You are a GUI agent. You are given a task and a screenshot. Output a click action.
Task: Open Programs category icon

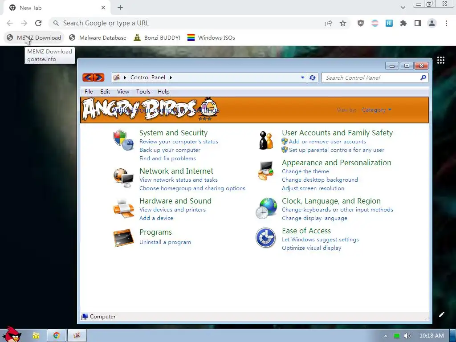click(123, 238)
